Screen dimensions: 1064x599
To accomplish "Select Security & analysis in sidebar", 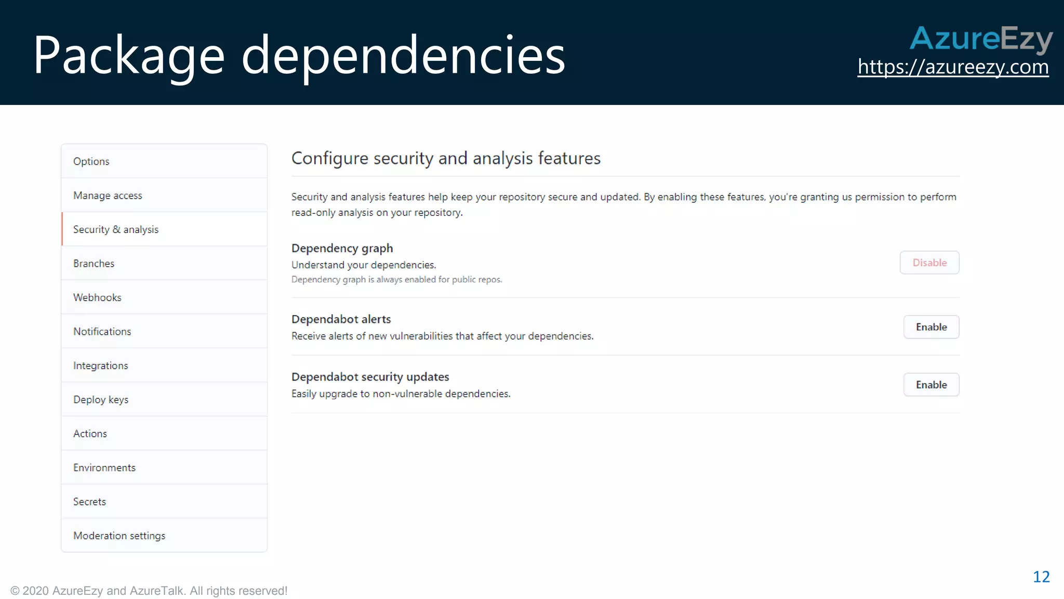I will (164, 229).
